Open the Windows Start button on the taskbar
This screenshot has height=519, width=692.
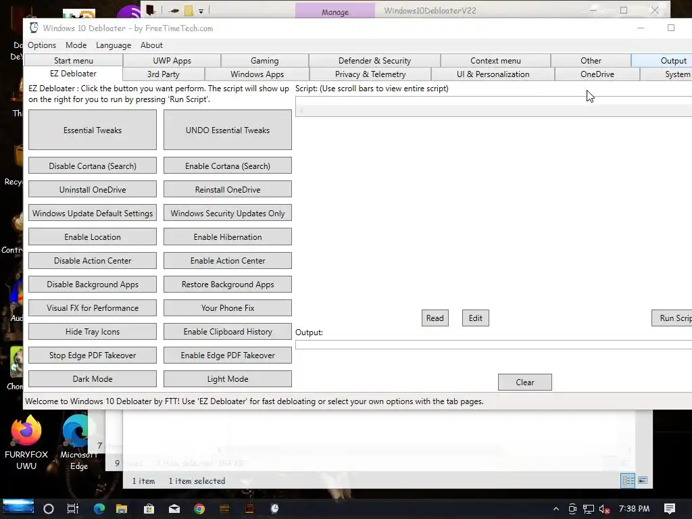(x=18, y=507)
